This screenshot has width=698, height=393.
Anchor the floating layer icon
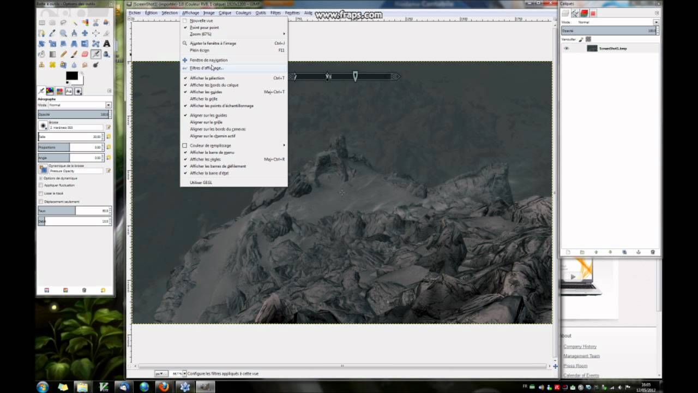point(639,252)
